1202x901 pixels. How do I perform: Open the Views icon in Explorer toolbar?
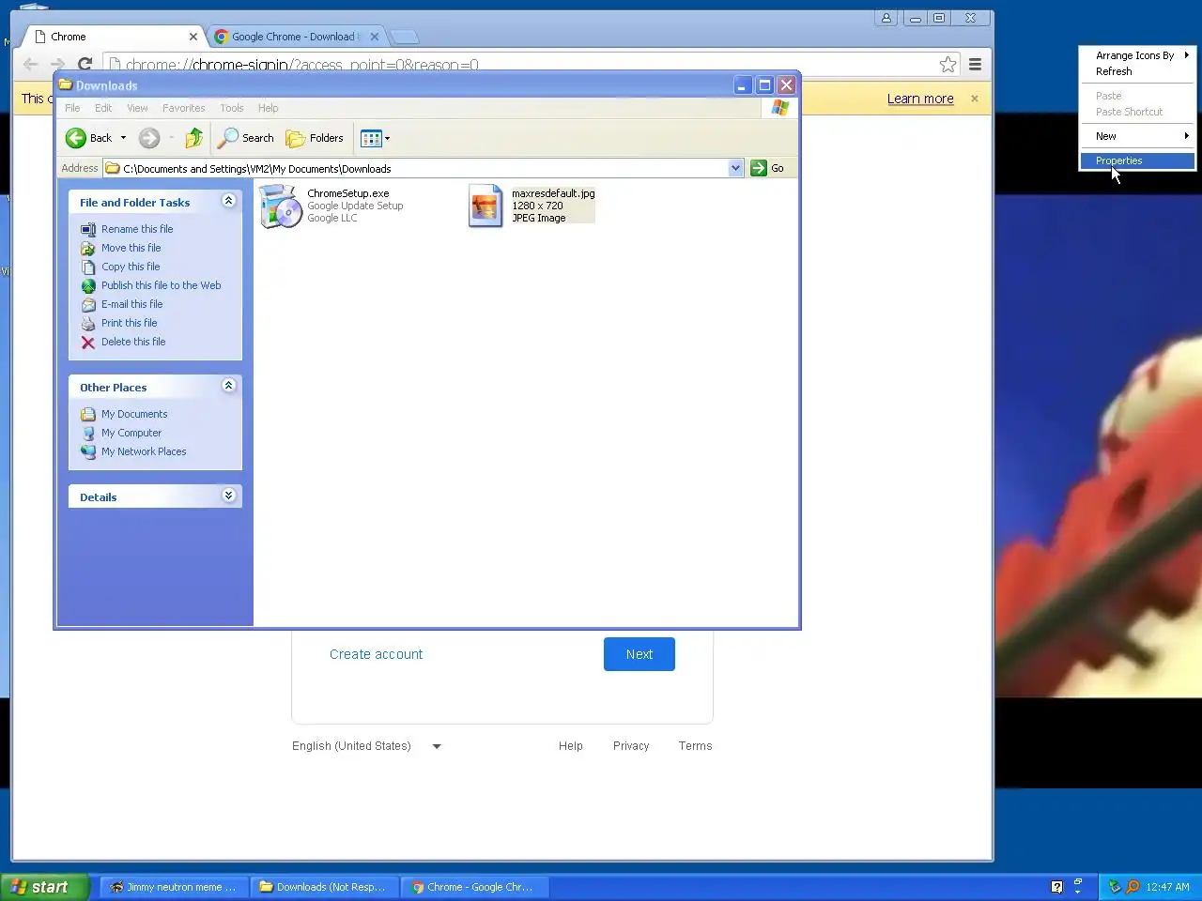click(370, 139)
